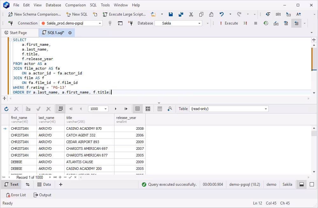
Task: Collapse the SELECT statement outline box
Action: pos(10,40)
